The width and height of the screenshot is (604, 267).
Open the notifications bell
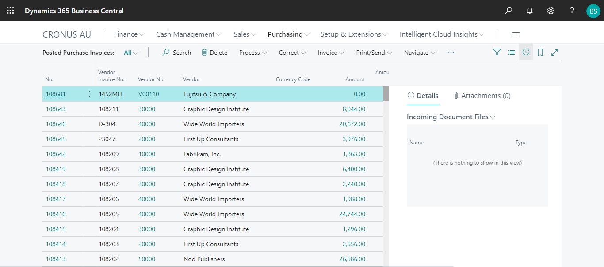point(530,11)
